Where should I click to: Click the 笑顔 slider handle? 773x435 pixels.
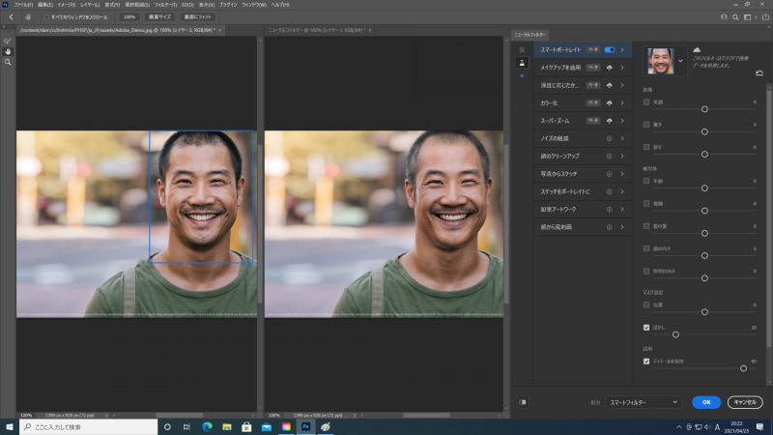point(704,109)
